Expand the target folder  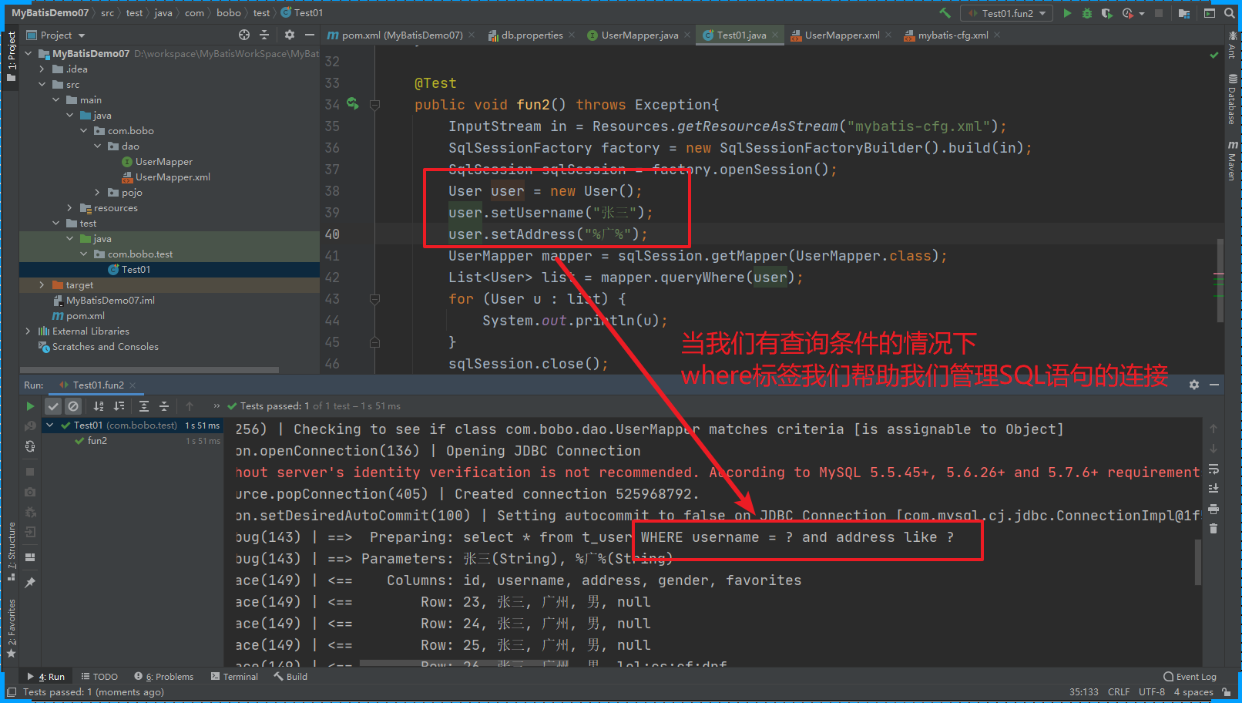[42, 284]
